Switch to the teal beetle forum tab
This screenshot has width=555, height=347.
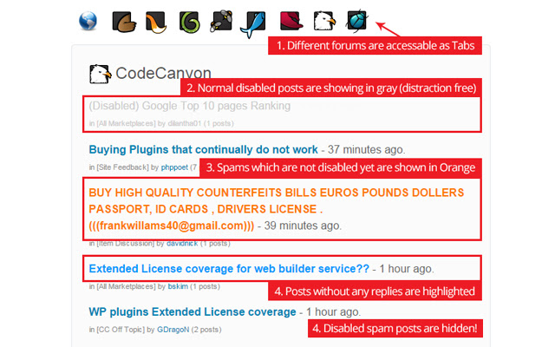pyautogui.click(x=357, y=21)
